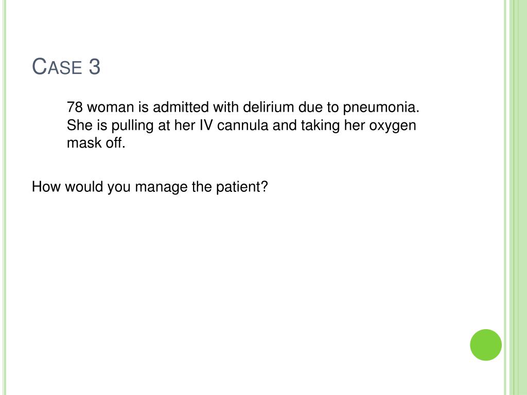This screenshot has width=527, height=395.
Task: Select the 'Case 3' slide title
Action: pos(66,66)
